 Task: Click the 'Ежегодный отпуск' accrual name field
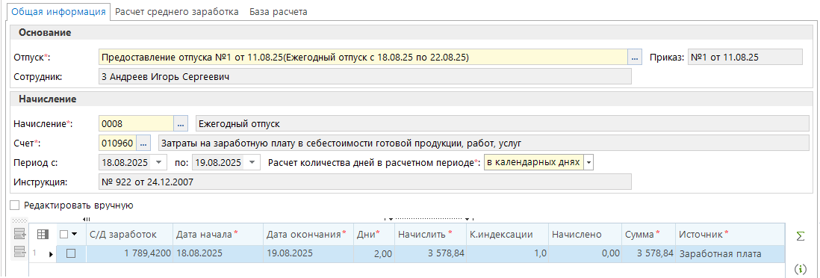tap(502, 124)
